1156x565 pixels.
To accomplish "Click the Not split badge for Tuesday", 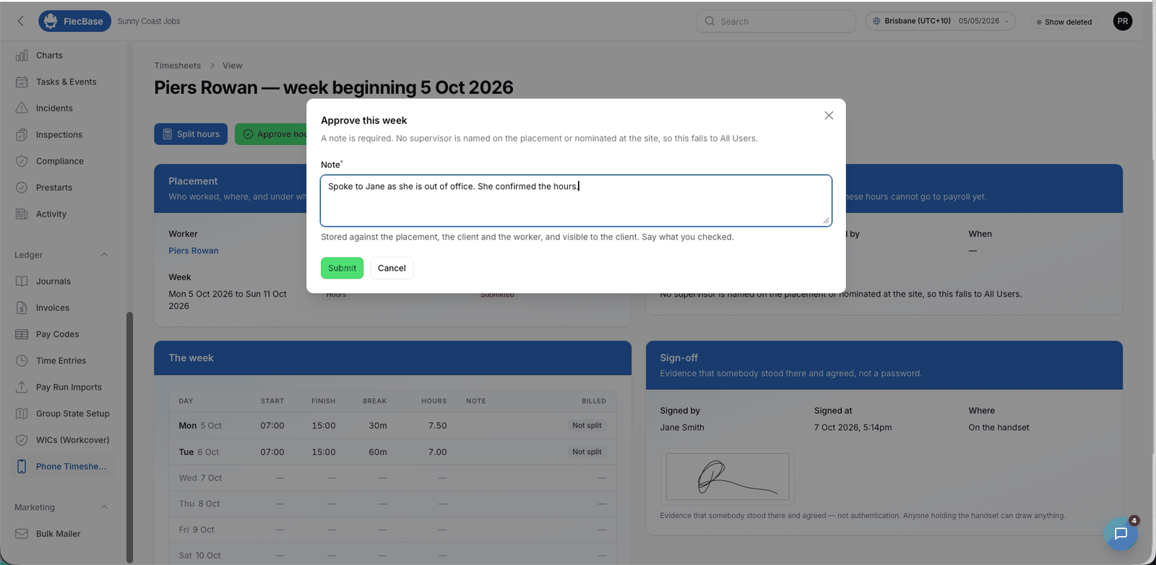I will [587, 452].
